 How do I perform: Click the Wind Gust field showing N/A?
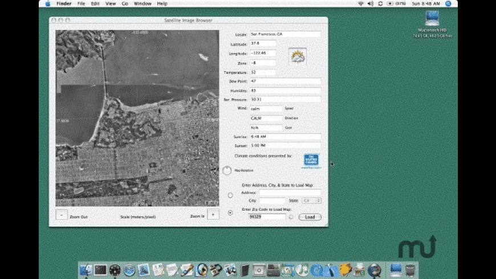(266, 128)
